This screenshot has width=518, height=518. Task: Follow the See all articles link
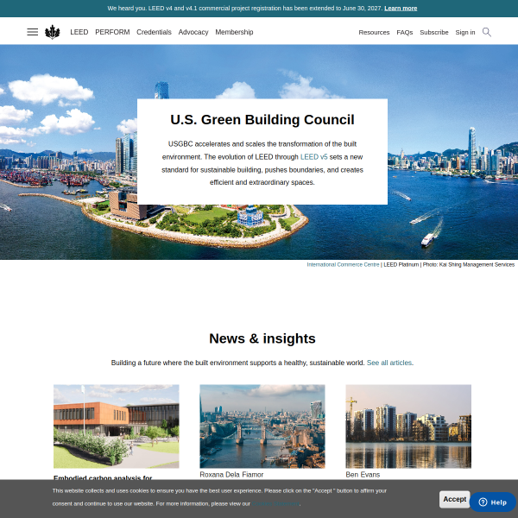pos(389,363)
